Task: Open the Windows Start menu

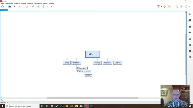Action: click(x=2, y=106)
